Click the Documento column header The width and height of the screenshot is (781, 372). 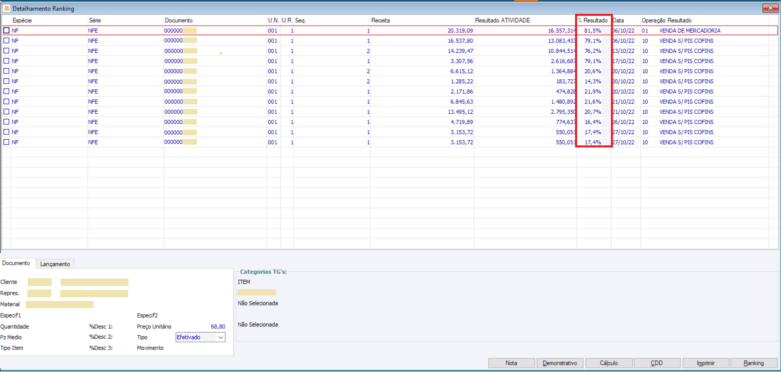pos(215,20)
